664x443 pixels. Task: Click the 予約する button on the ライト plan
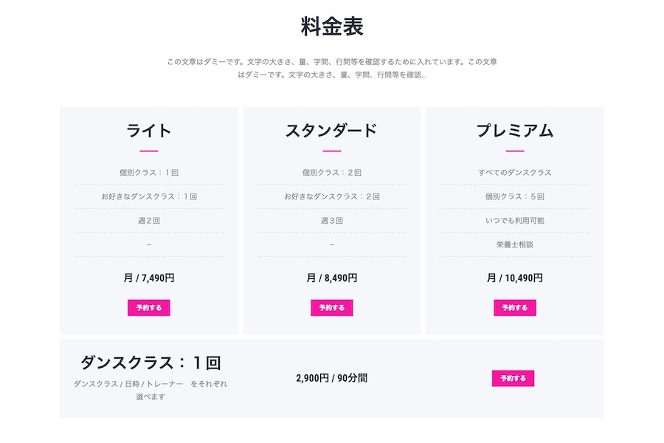click(x=148, y=307)
